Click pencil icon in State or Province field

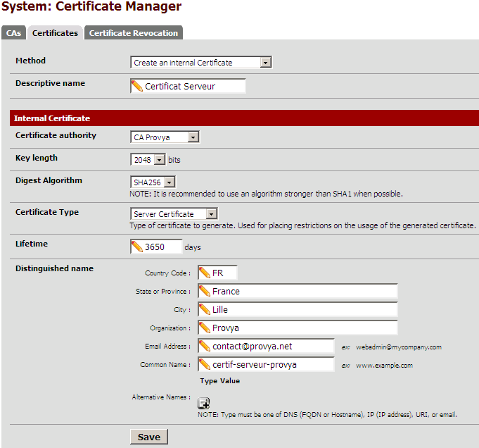205,291
